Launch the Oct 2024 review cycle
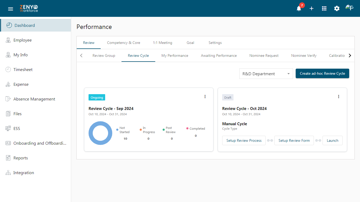This screenshot has width=360, height=202. point(333,140)
